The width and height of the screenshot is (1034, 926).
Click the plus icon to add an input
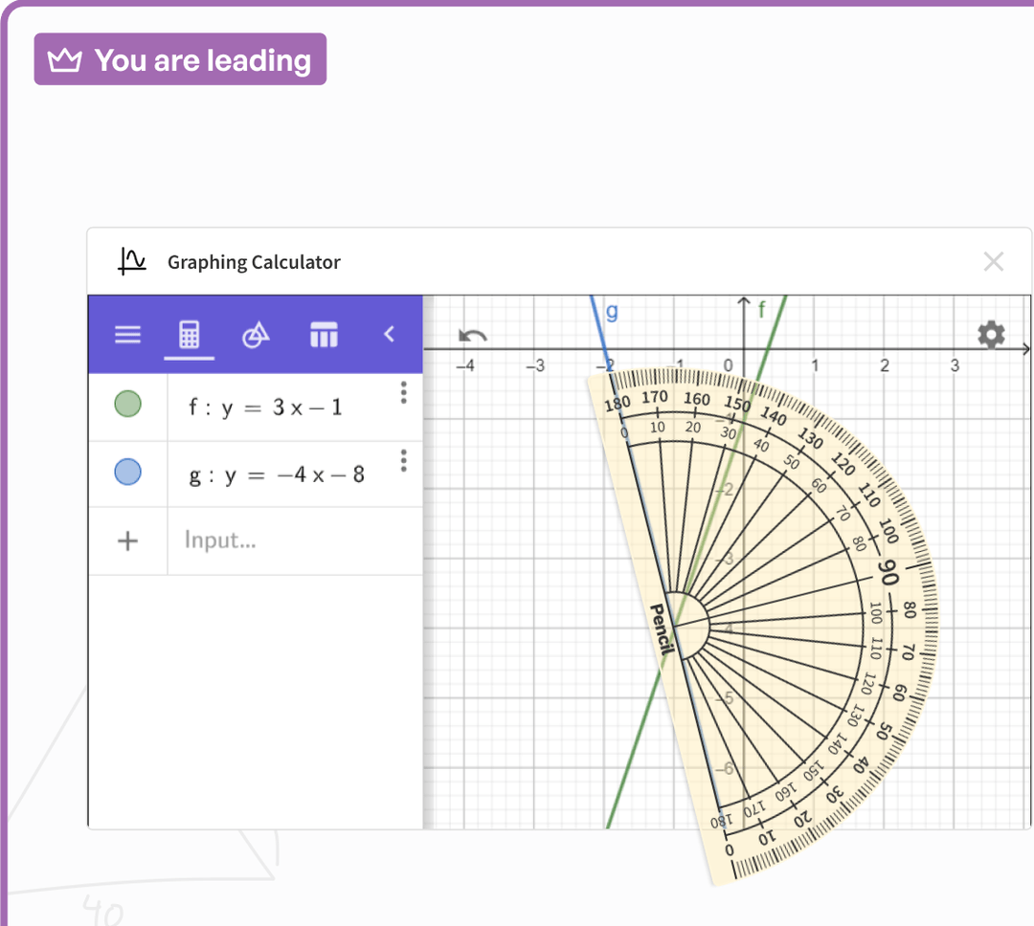127,540
